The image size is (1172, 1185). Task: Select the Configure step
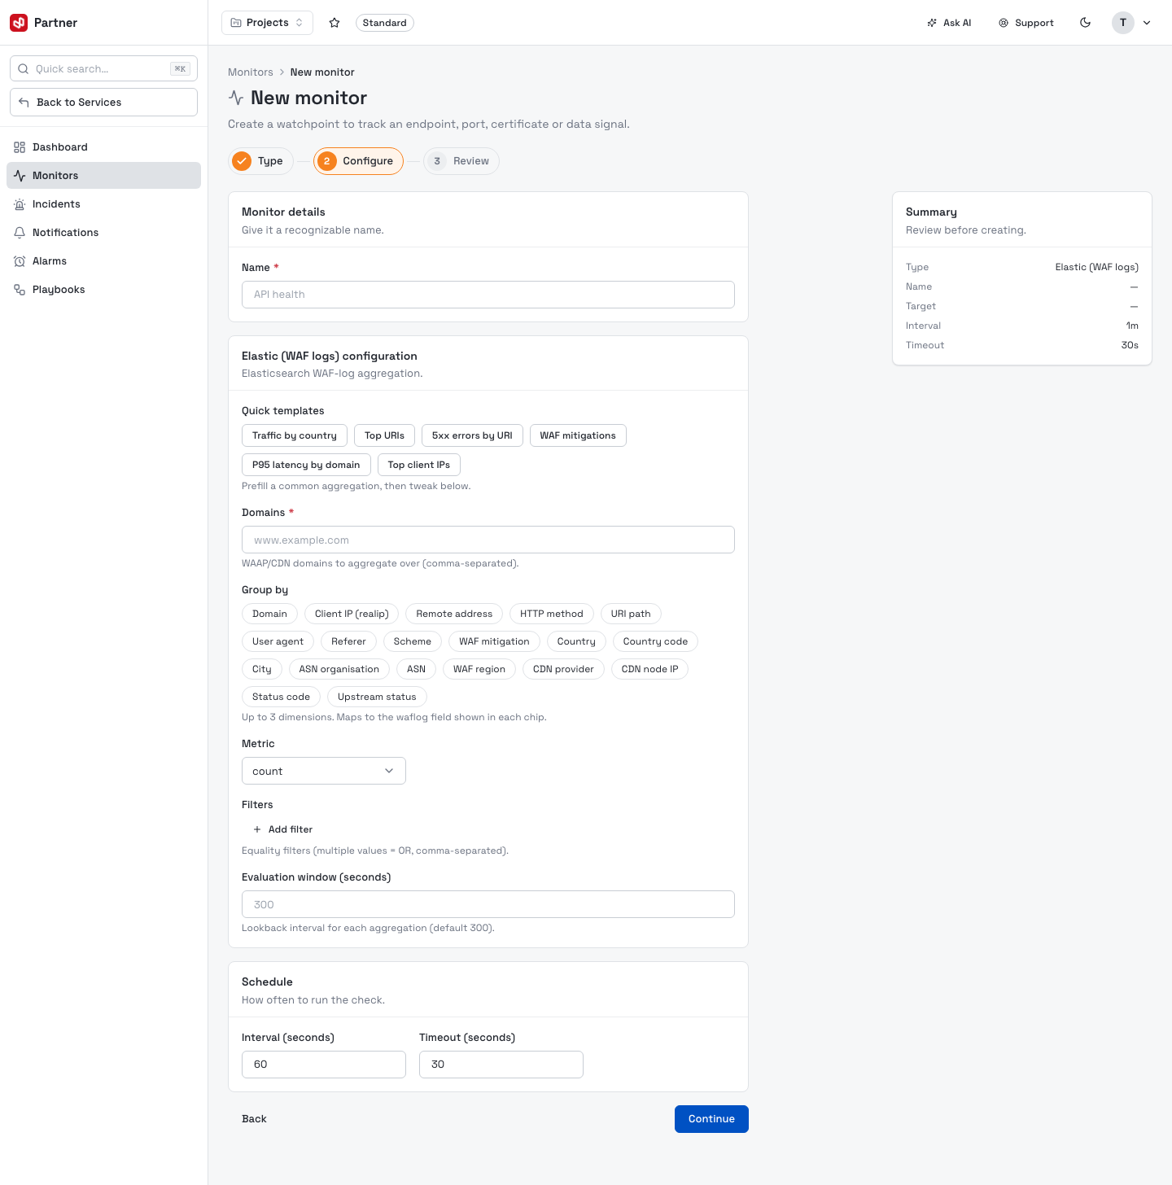[x=358, y=161]
